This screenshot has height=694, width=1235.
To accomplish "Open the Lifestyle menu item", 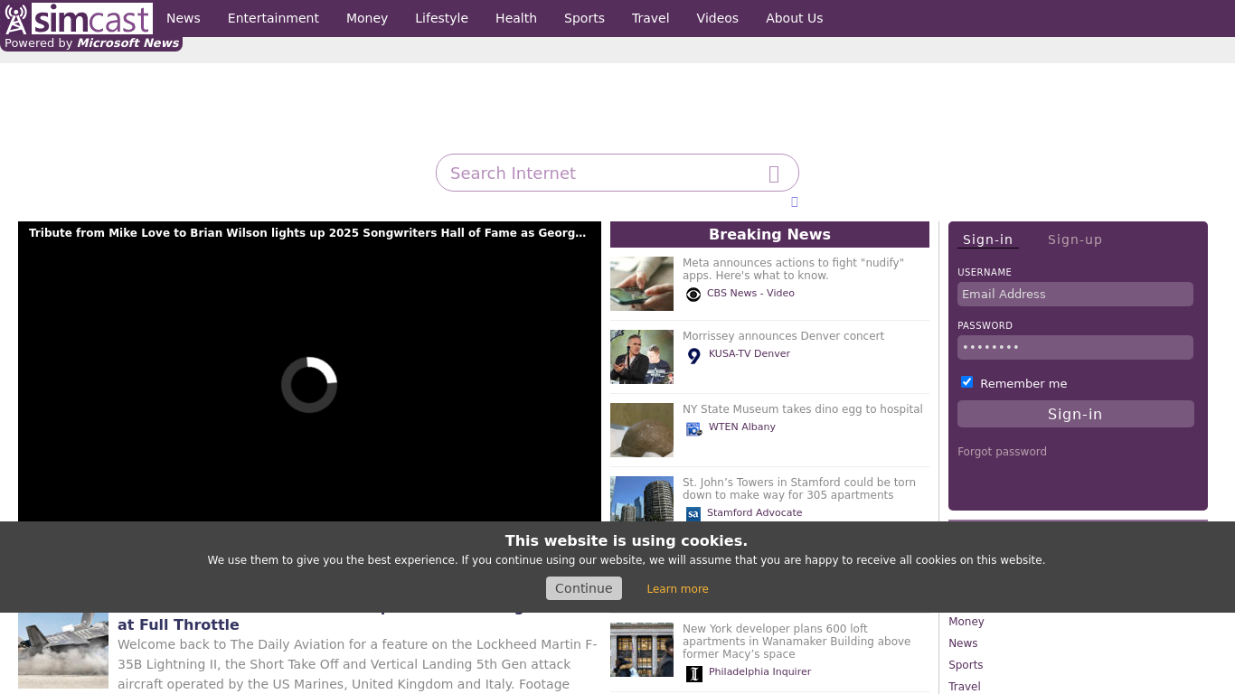I will coord(441,18).
